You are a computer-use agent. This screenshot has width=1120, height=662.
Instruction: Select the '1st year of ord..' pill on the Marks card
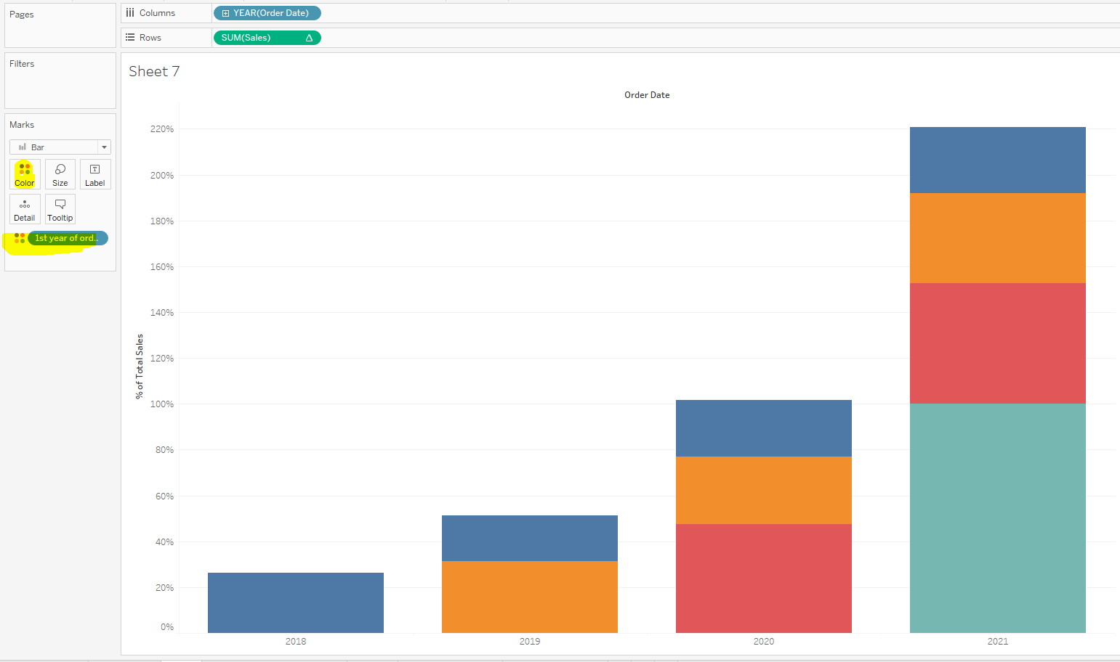[68, 238]
